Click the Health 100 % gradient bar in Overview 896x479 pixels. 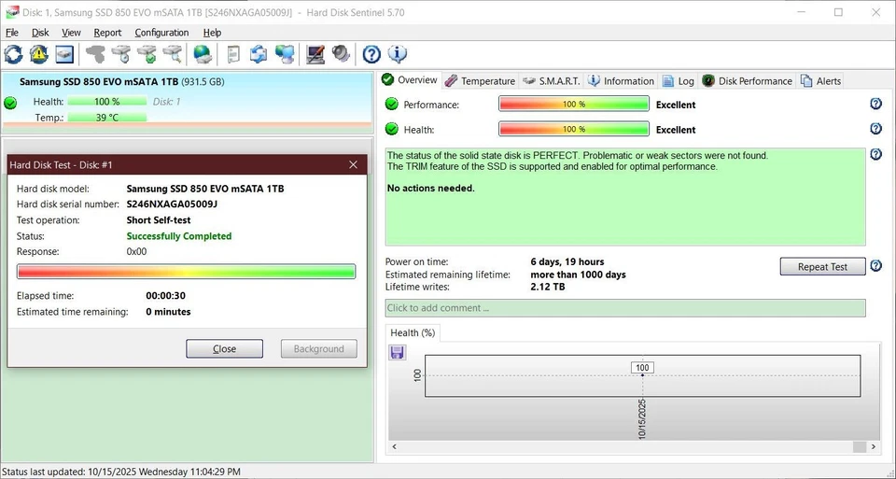click(x=574, y=129)
